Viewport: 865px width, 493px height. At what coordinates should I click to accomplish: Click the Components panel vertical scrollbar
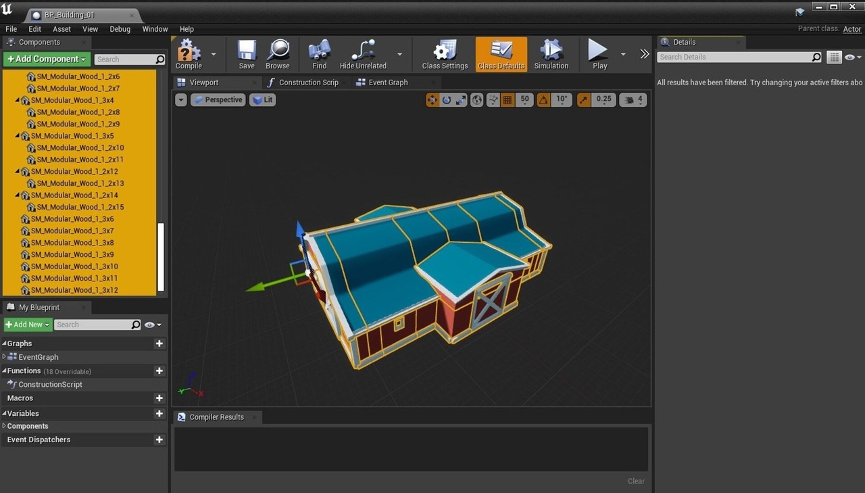[x=161, y=257]
